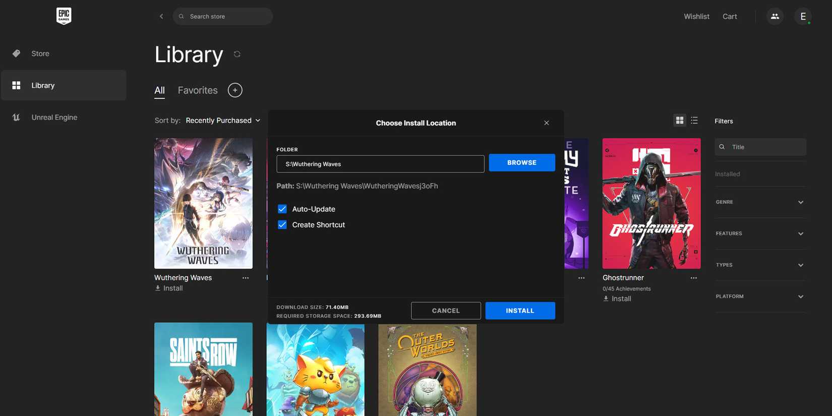Open The Outer Worlds cover thumbnail

pyautogui.click(x=427, y=369)
